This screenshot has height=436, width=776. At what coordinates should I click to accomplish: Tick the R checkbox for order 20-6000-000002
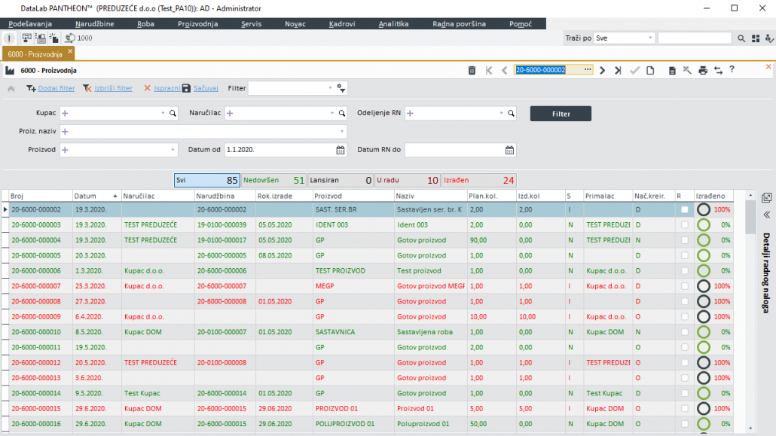point(684,210)
